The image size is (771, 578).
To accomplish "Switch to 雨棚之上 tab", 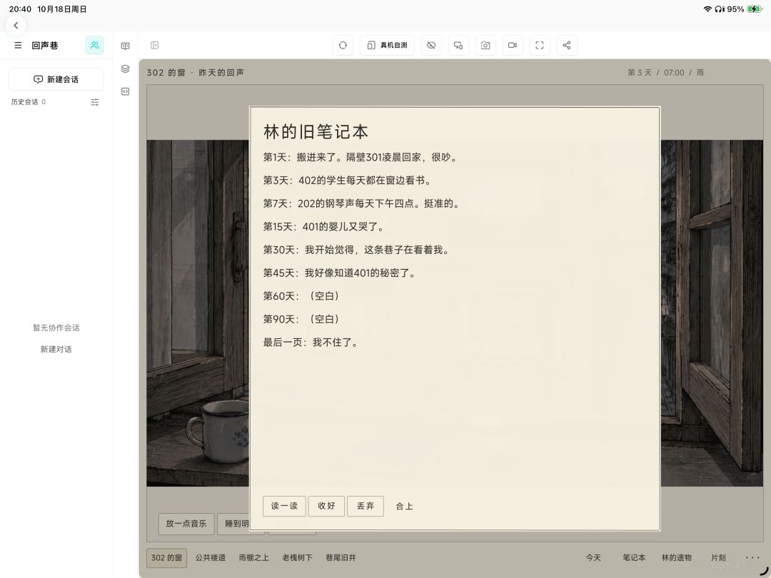I will pyautogui.click(x=253, y=558).
